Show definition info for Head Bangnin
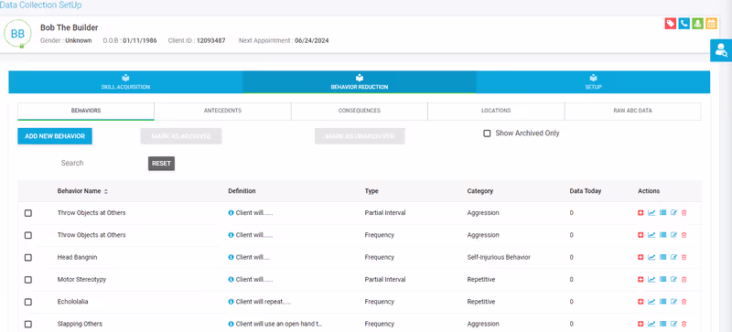732x332 pixels. pos(231,257)
